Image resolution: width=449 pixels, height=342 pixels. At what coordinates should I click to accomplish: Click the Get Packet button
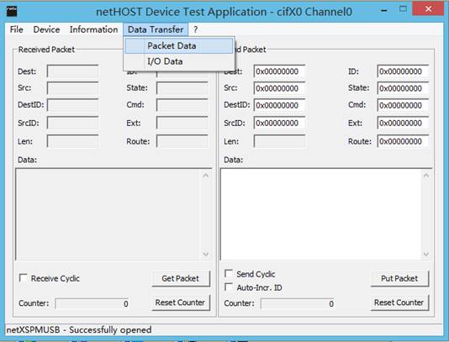(181, 278)
